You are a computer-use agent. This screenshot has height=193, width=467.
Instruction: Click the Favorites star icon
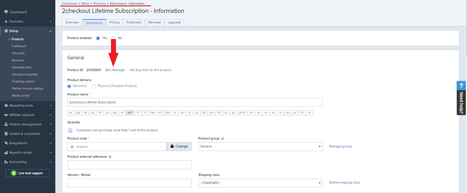pos(6,21)
